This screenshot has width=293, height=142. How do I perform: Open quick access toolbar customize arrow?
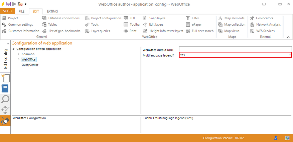pos(25,4)
